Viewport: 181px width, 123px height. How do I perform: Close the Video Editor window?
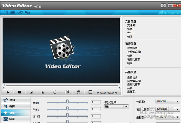pyautogui.click(x=177, y=5)
